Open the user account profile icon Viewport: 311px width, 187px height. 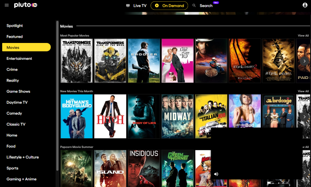305,5
